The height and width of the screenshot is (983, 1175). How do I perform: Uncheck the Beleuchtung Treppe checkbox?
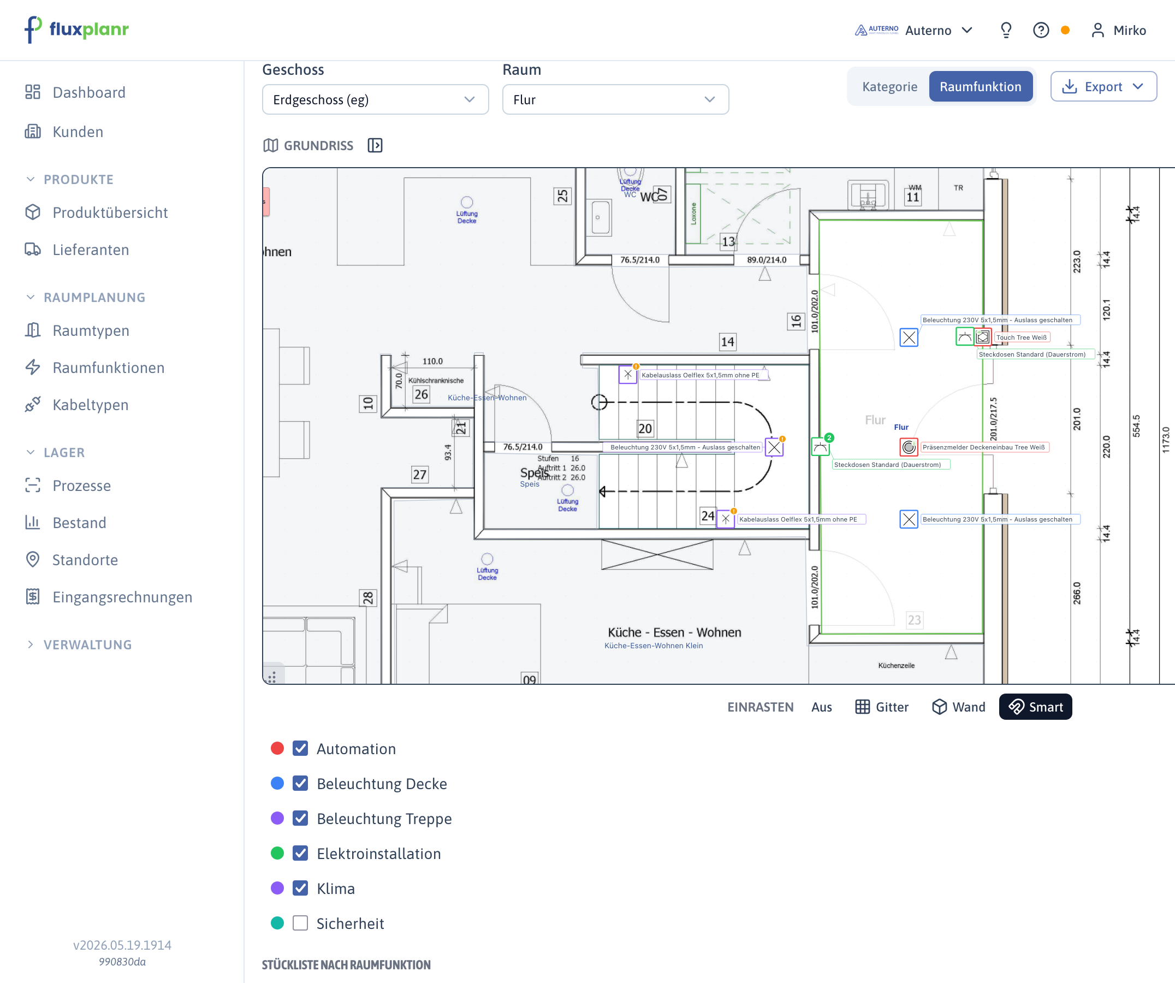(x=300, y=819)
